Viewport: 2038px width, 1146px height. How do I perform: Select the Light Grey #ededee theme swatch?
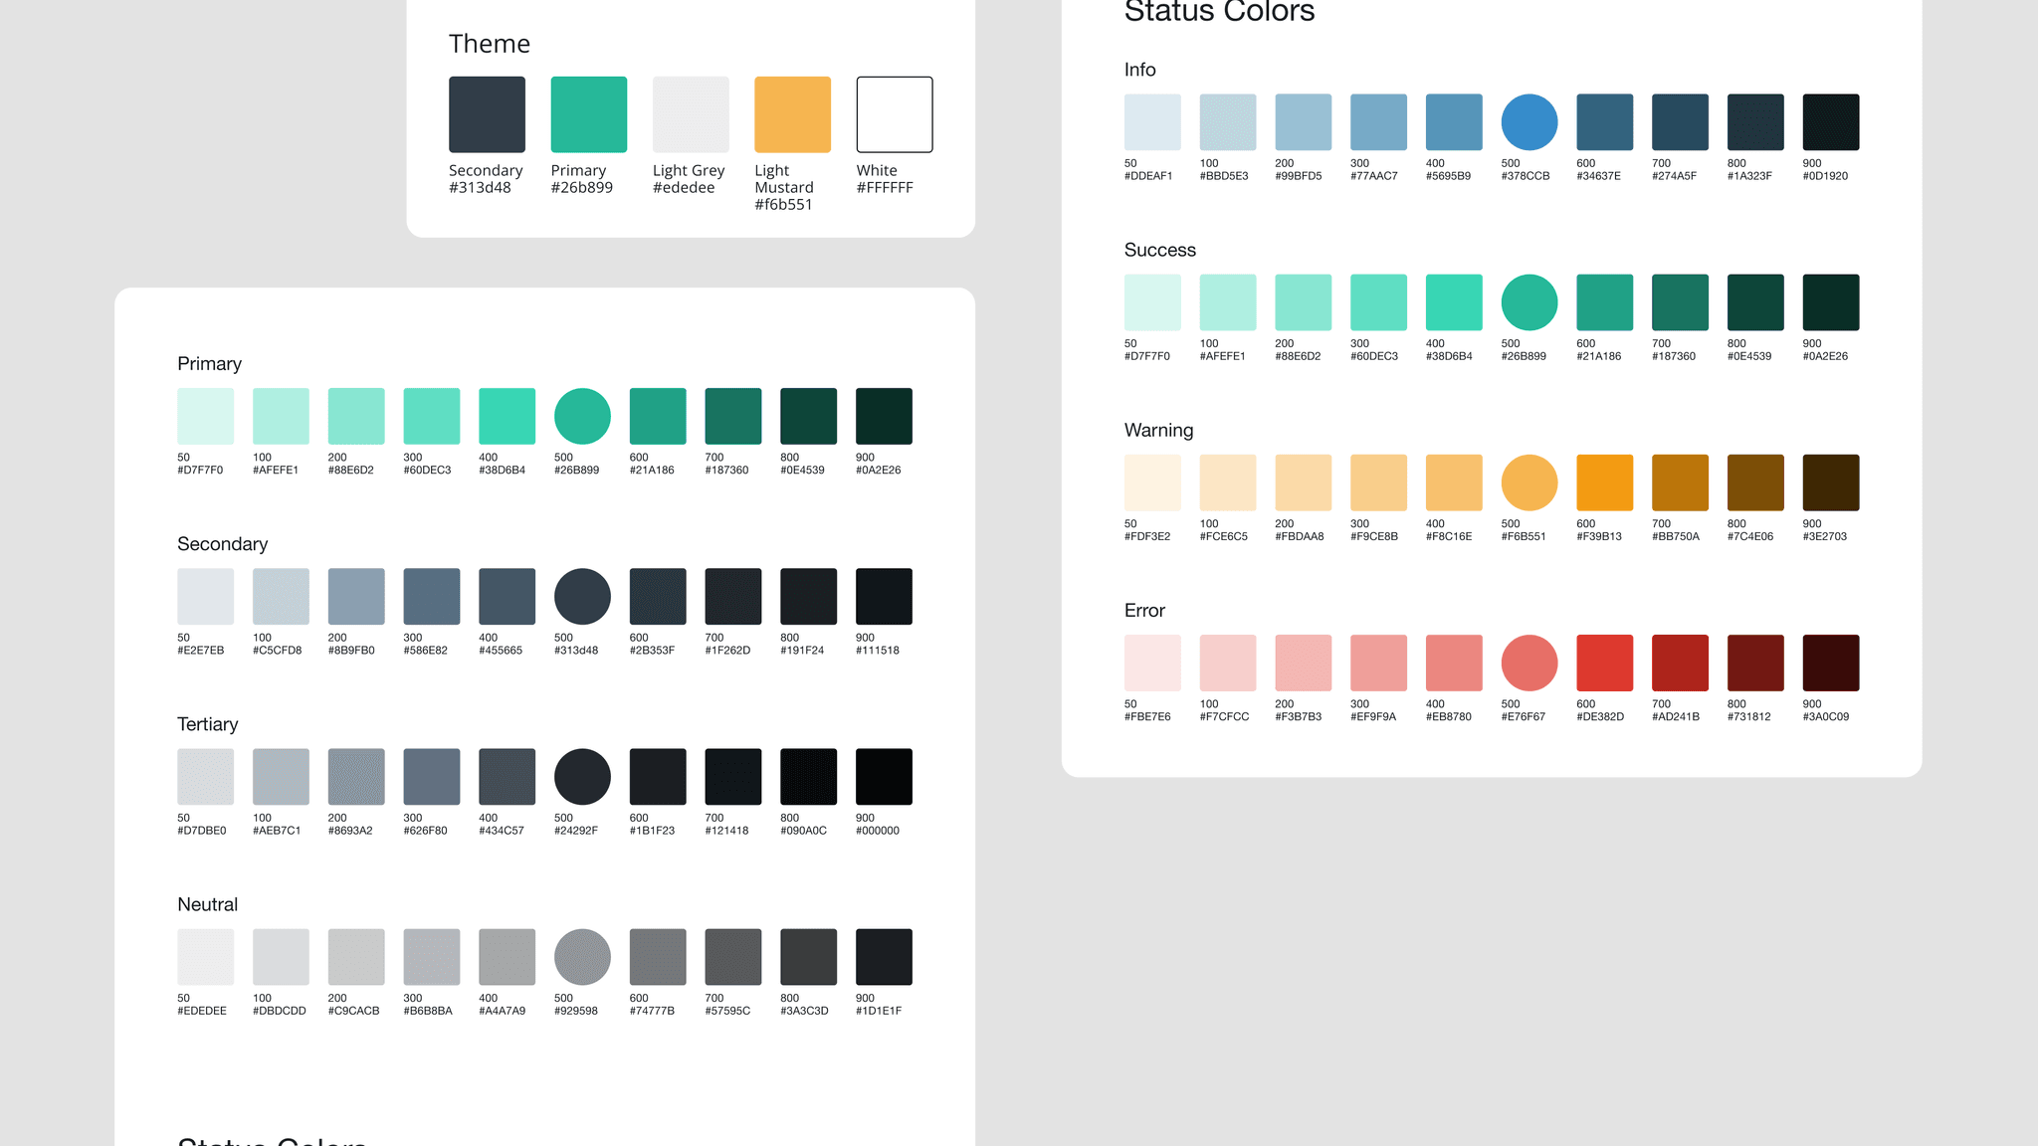pos(691,113)
